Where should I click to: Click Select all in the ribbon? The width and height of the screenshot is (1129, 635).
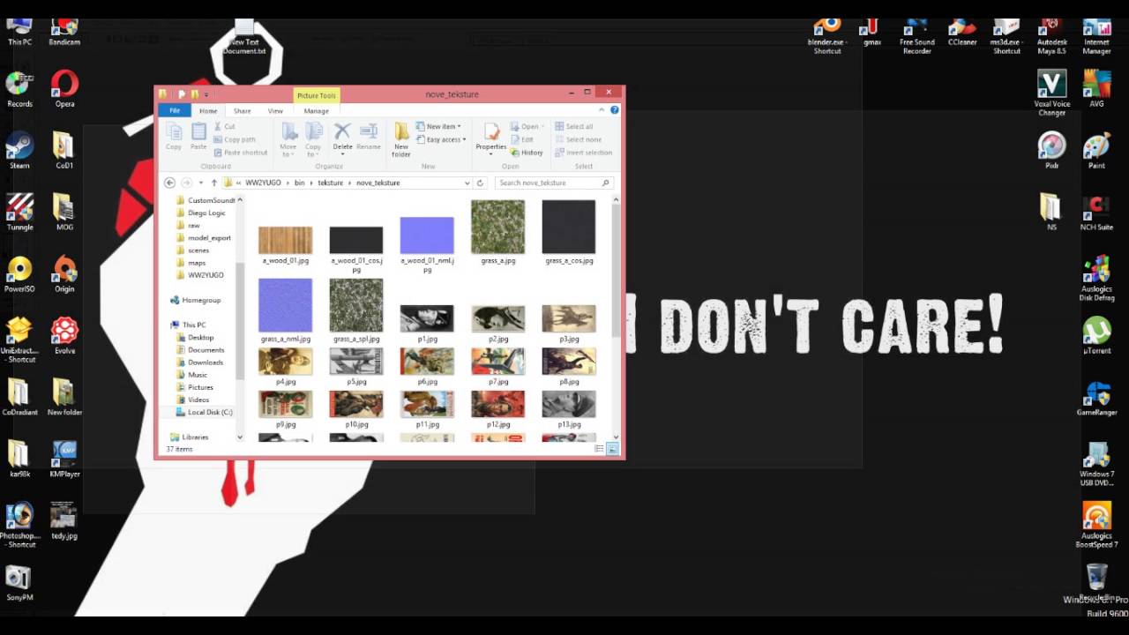pos(573,126)
